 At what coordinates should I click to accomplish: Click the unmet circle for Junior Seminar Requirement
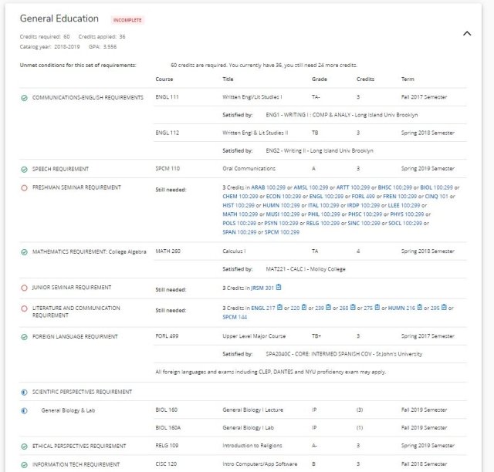click(25, 288)
